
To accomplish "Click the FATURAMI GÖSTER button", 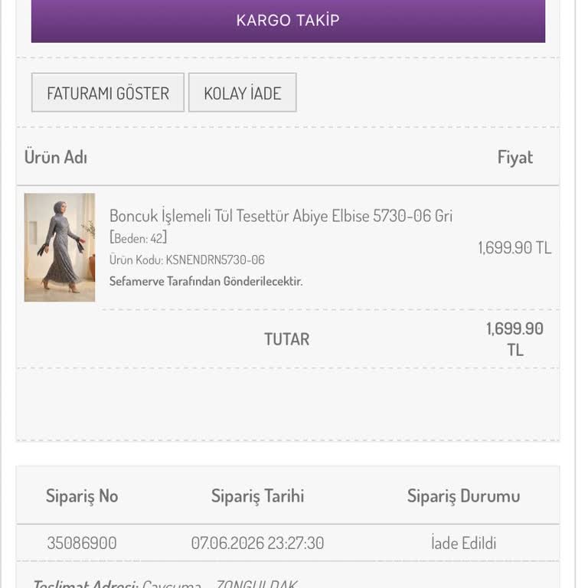I will click(108, 93).
